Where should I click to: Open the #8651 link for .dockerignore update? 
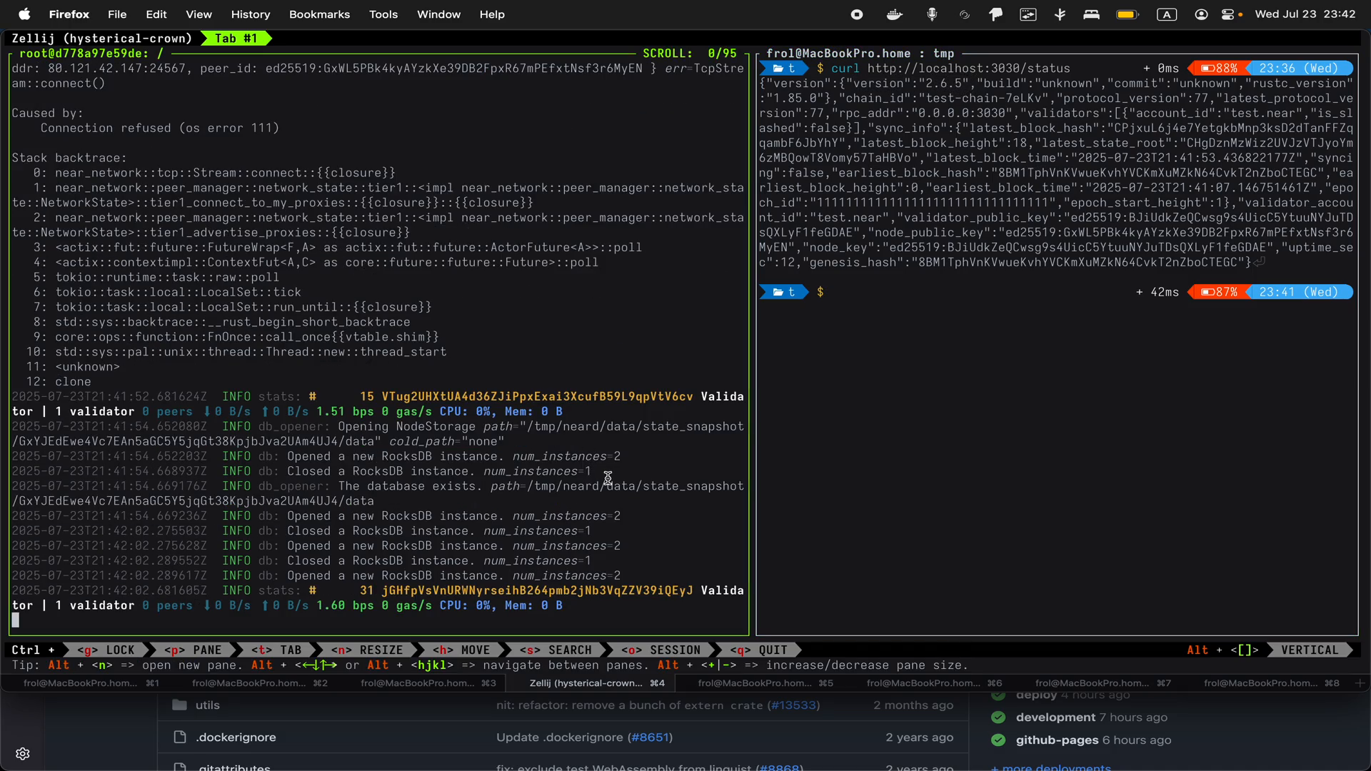pyautogui.click(x=651, y=737)
